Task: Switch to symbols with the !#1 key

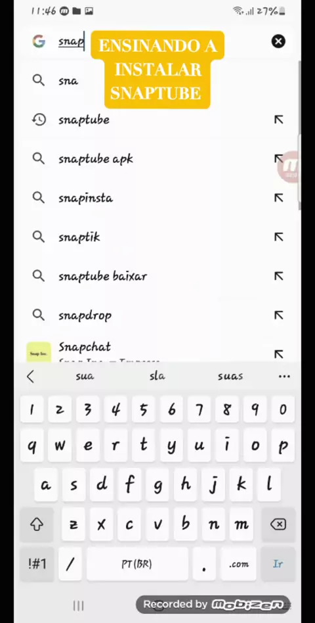Action: (37, 564)
